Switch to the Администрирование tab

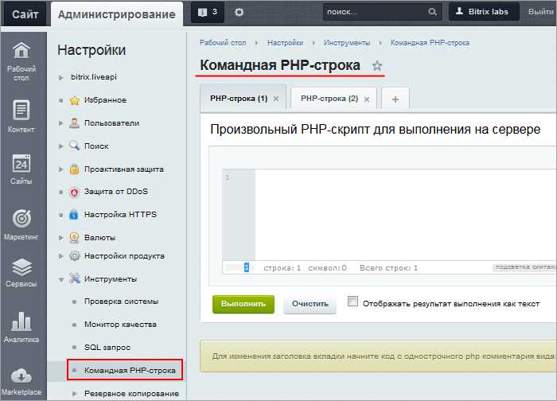[x=117, y=14]
